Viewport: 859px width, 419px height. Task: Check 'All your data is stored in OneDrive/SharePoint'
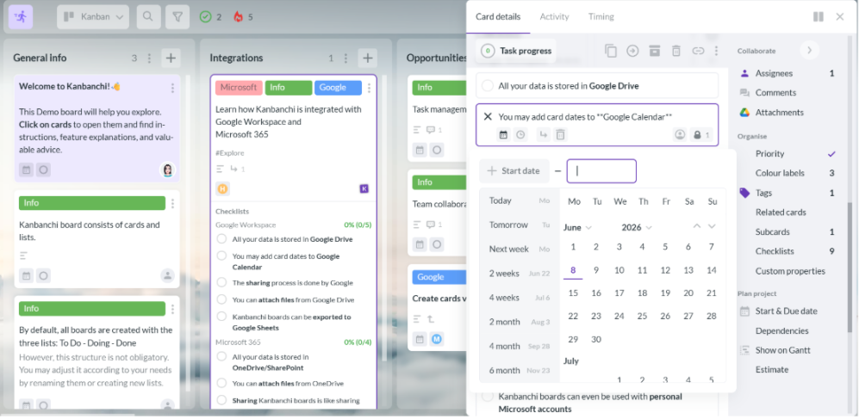(222, 356)
